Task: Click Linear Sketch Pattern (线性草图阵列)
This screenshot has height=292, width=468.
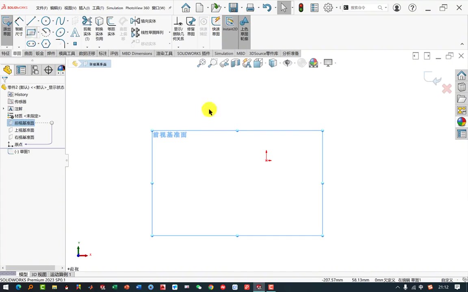Action: click(147, 32)
